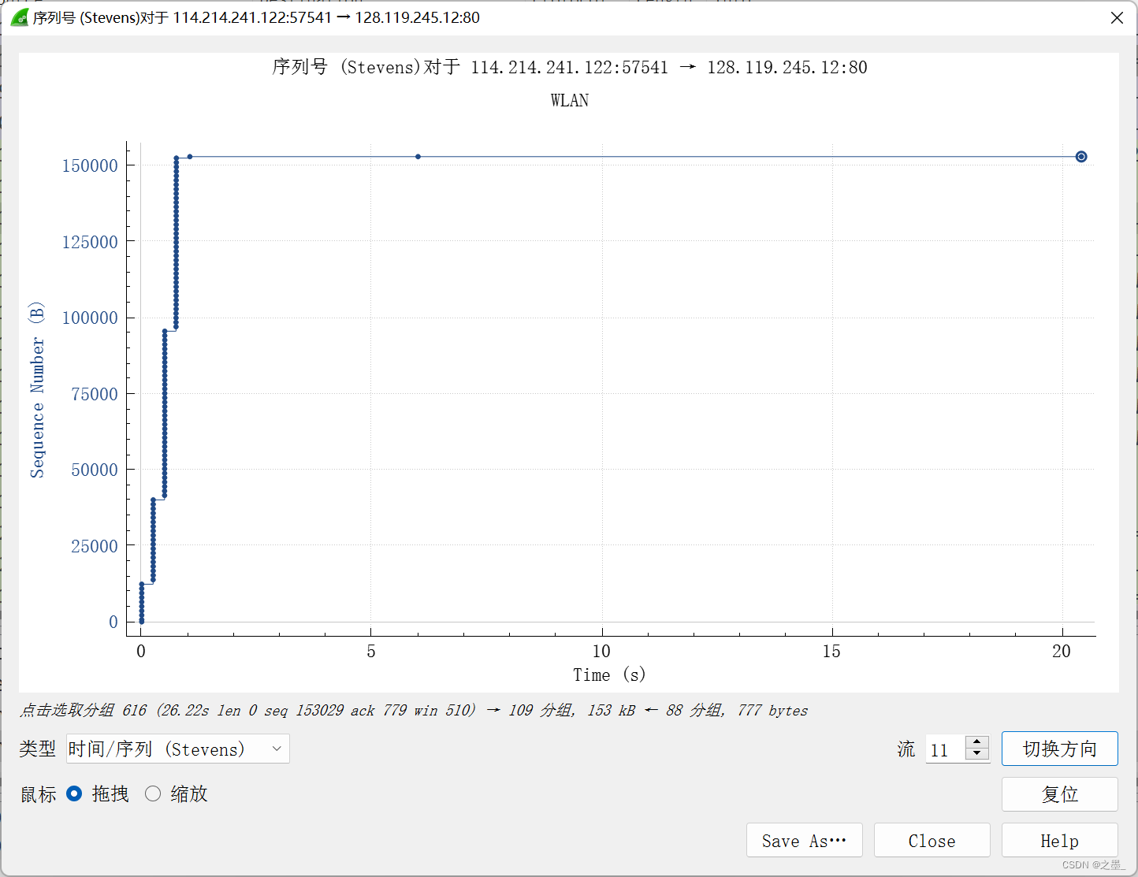1138x877 pixels.
Task: Click the stream number field showing 11
Action: coord(945,749)
